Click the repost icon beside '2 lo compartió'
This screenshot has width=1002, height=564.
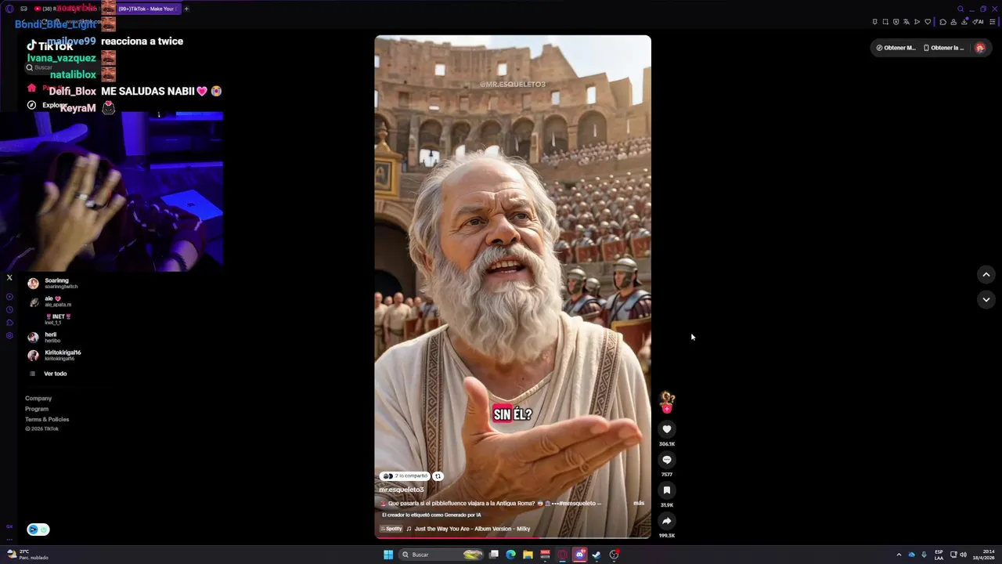(438, 475)
